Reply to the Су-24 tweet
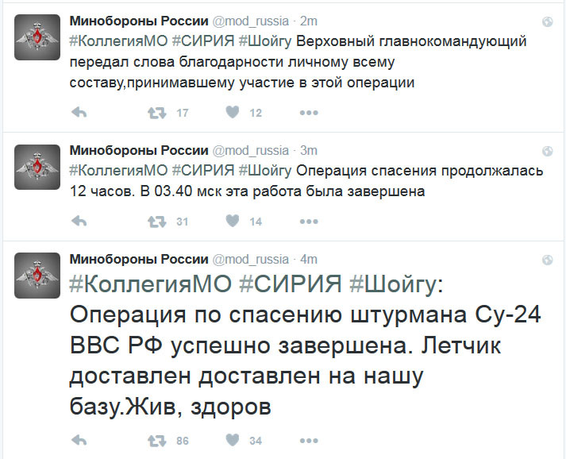 pos(79,440)
